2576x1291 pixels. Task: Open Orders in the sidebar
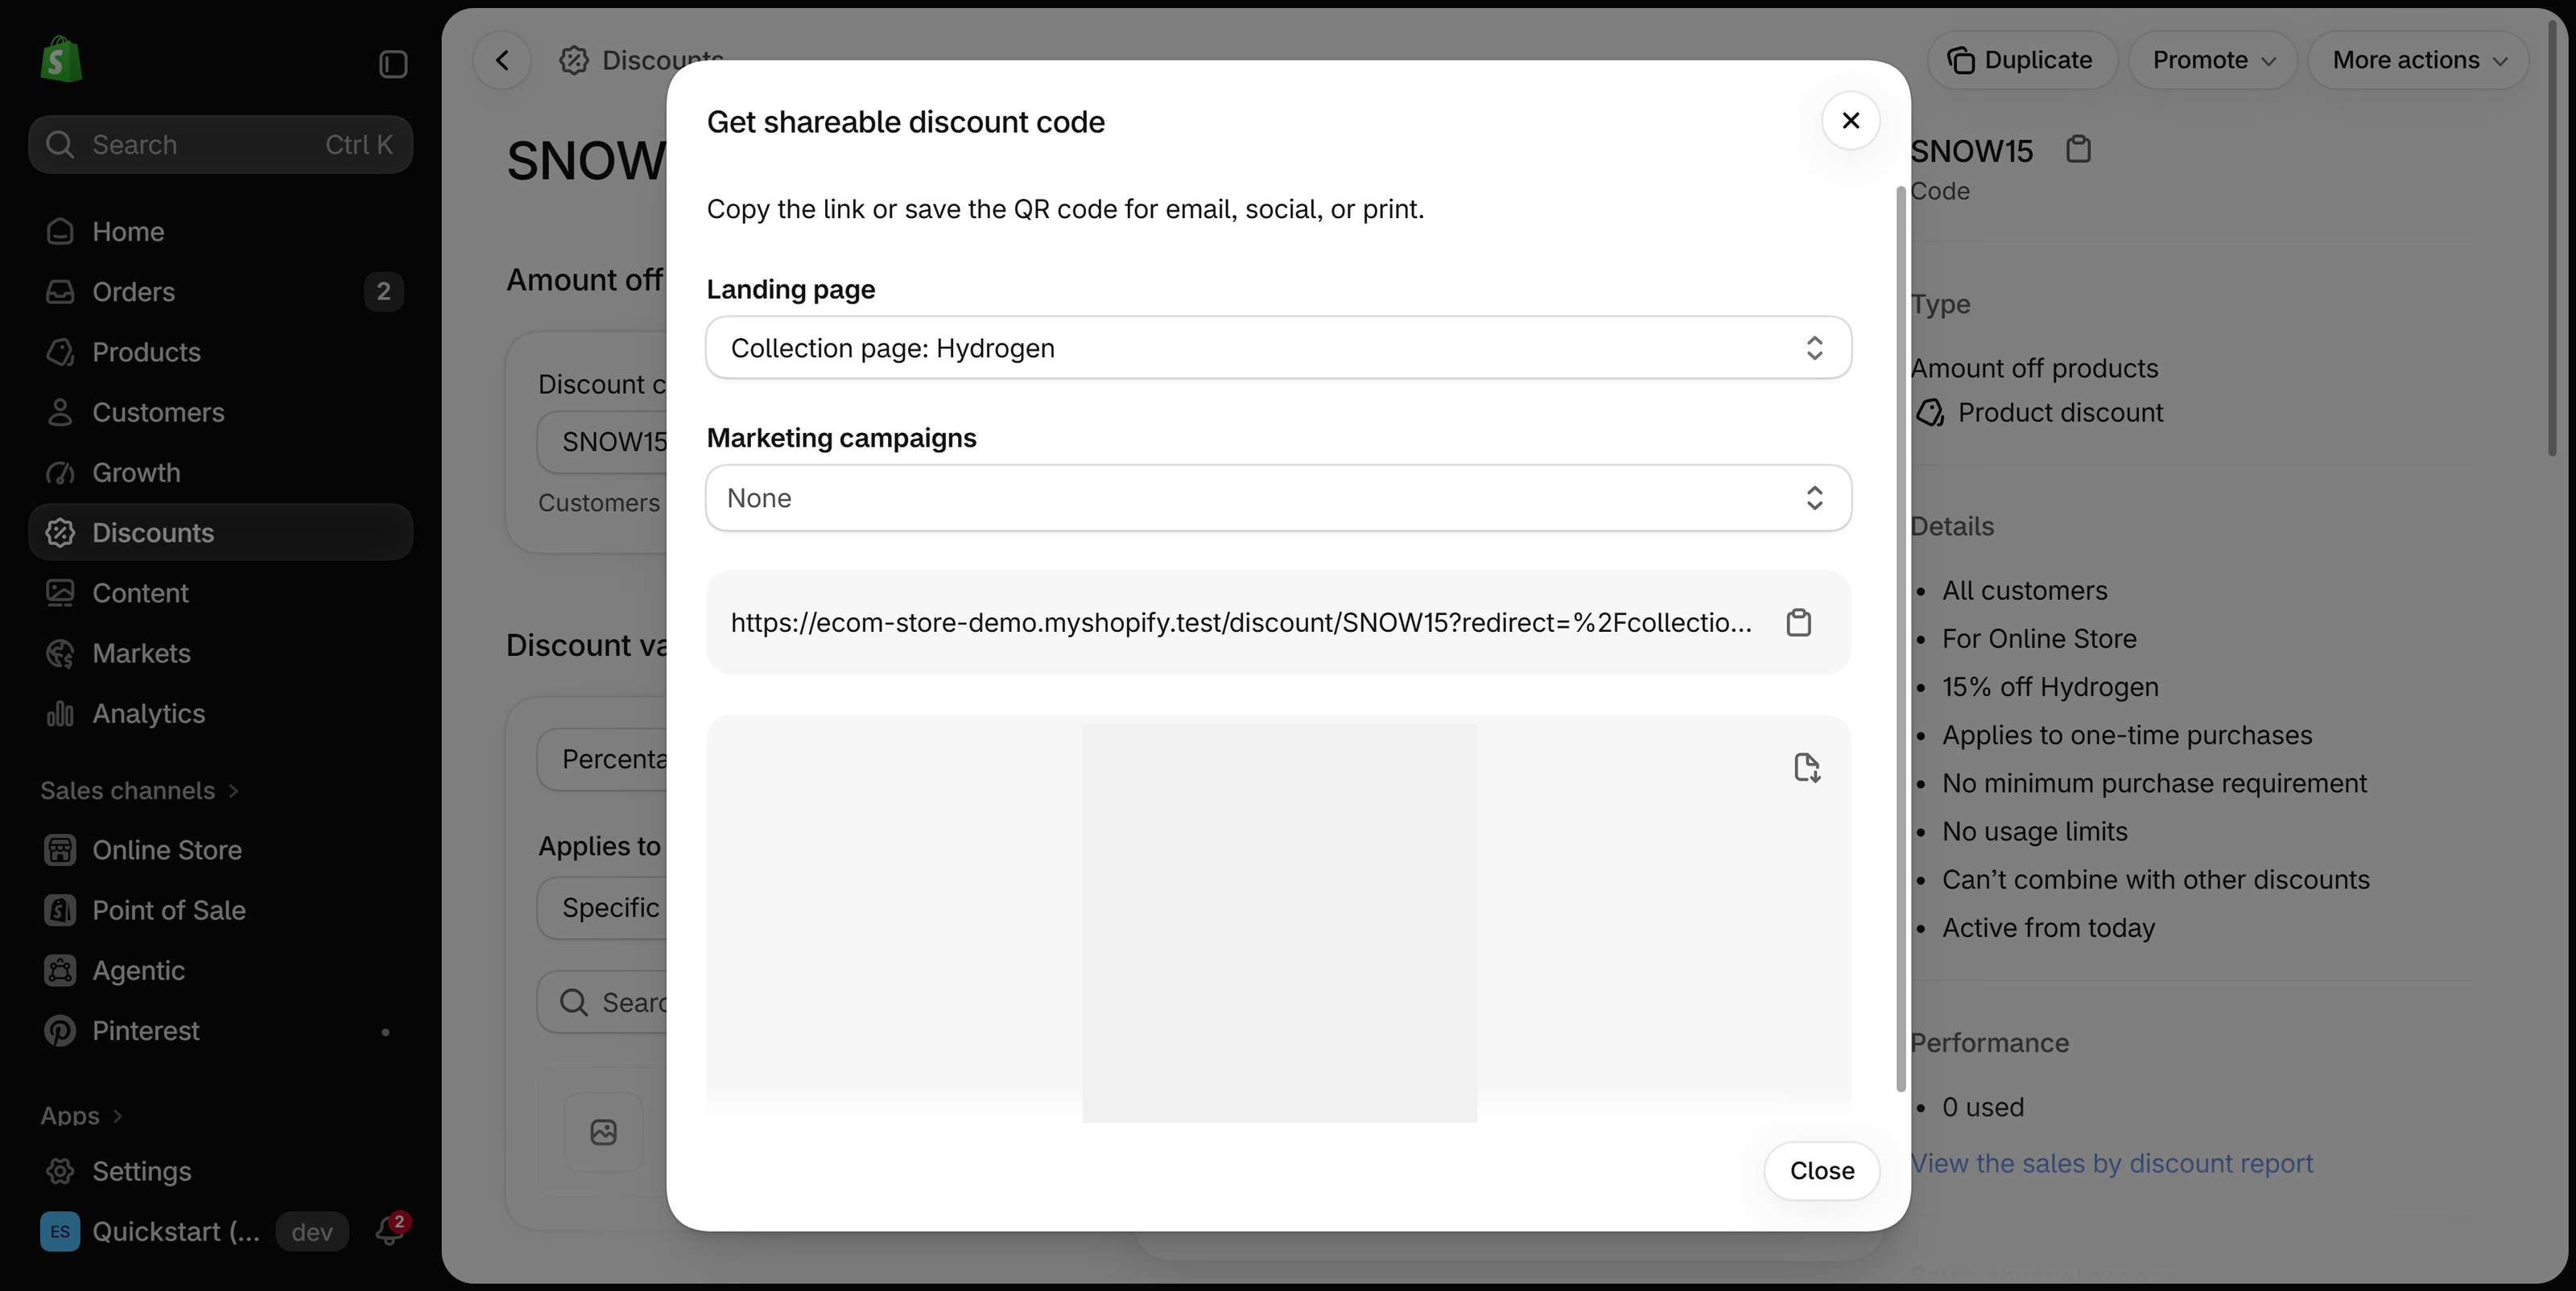point(220,291)
